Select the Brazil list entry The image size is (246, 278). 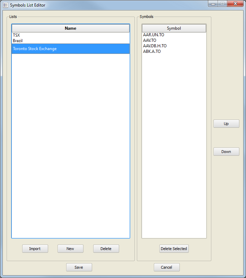[18, 41]
